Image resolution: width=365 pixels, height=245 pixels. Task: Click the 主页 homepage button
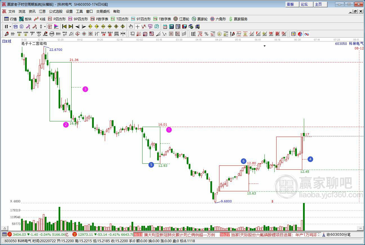click(320, 4)
